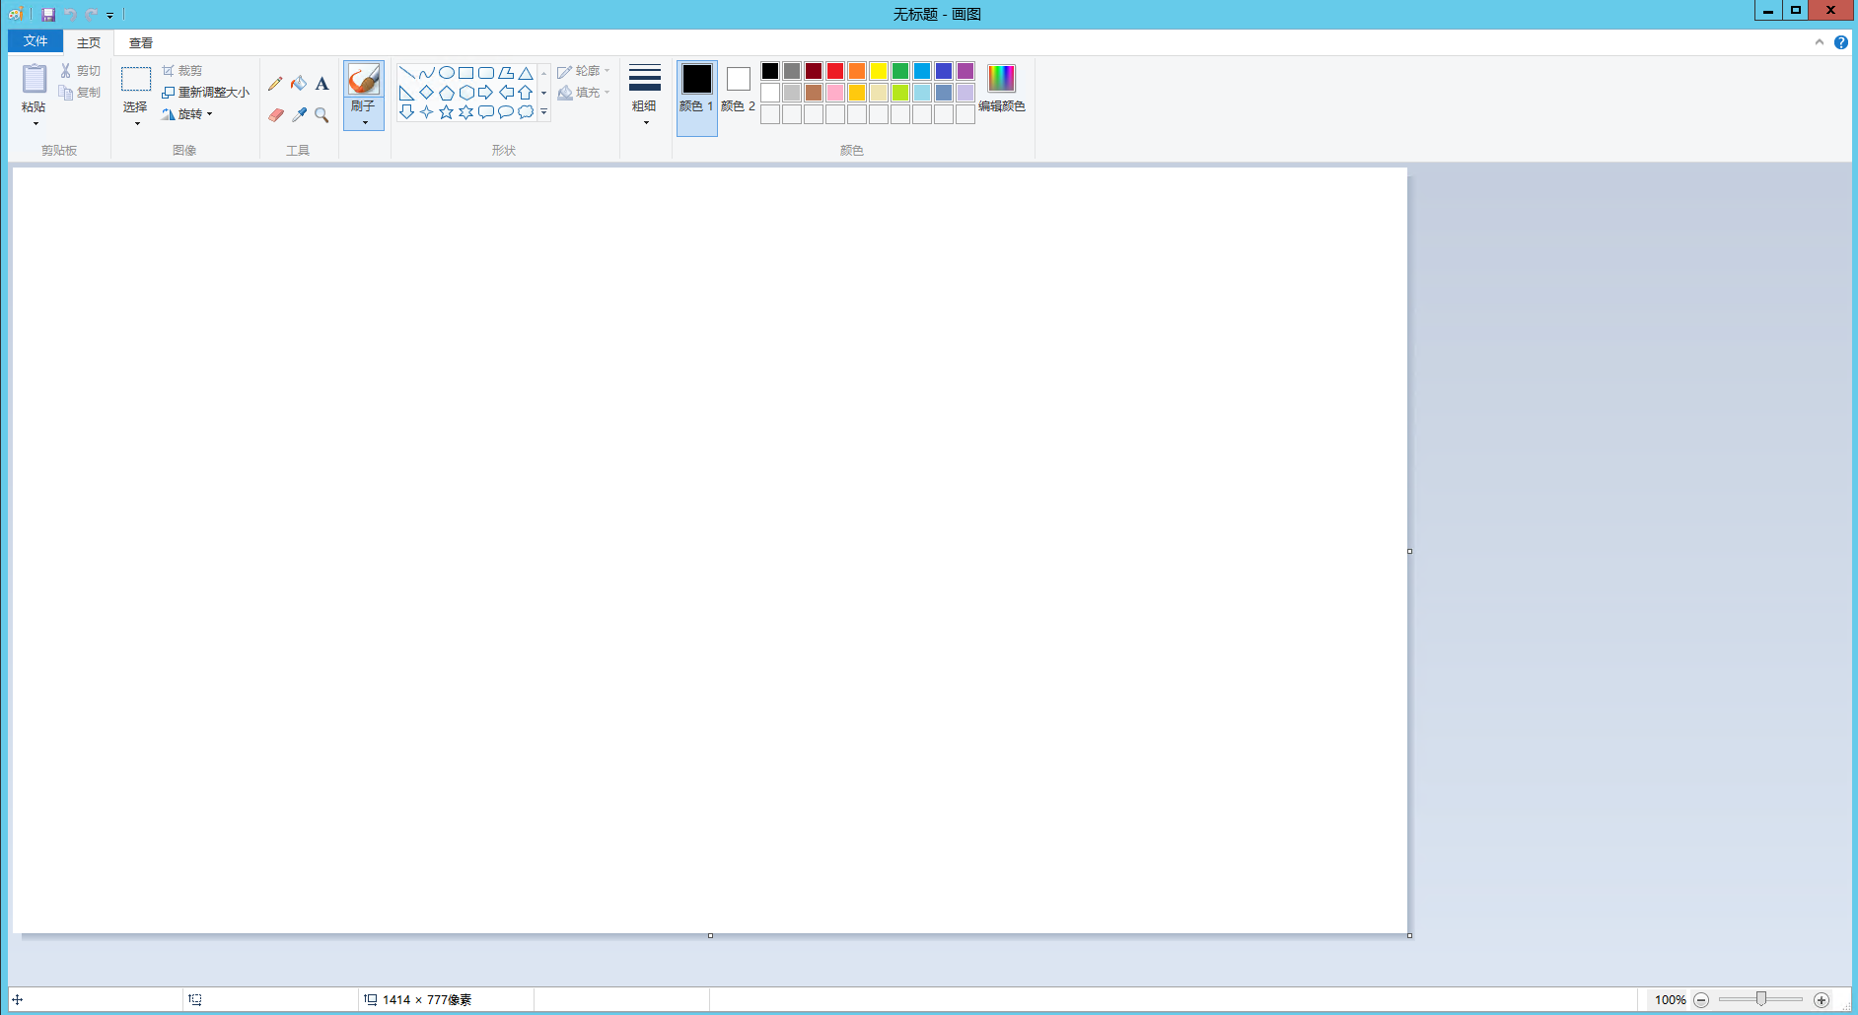Click the Save icon in title bar
The height and width of the screenshot is (1015, 1858).
click(x=47, y=14)
